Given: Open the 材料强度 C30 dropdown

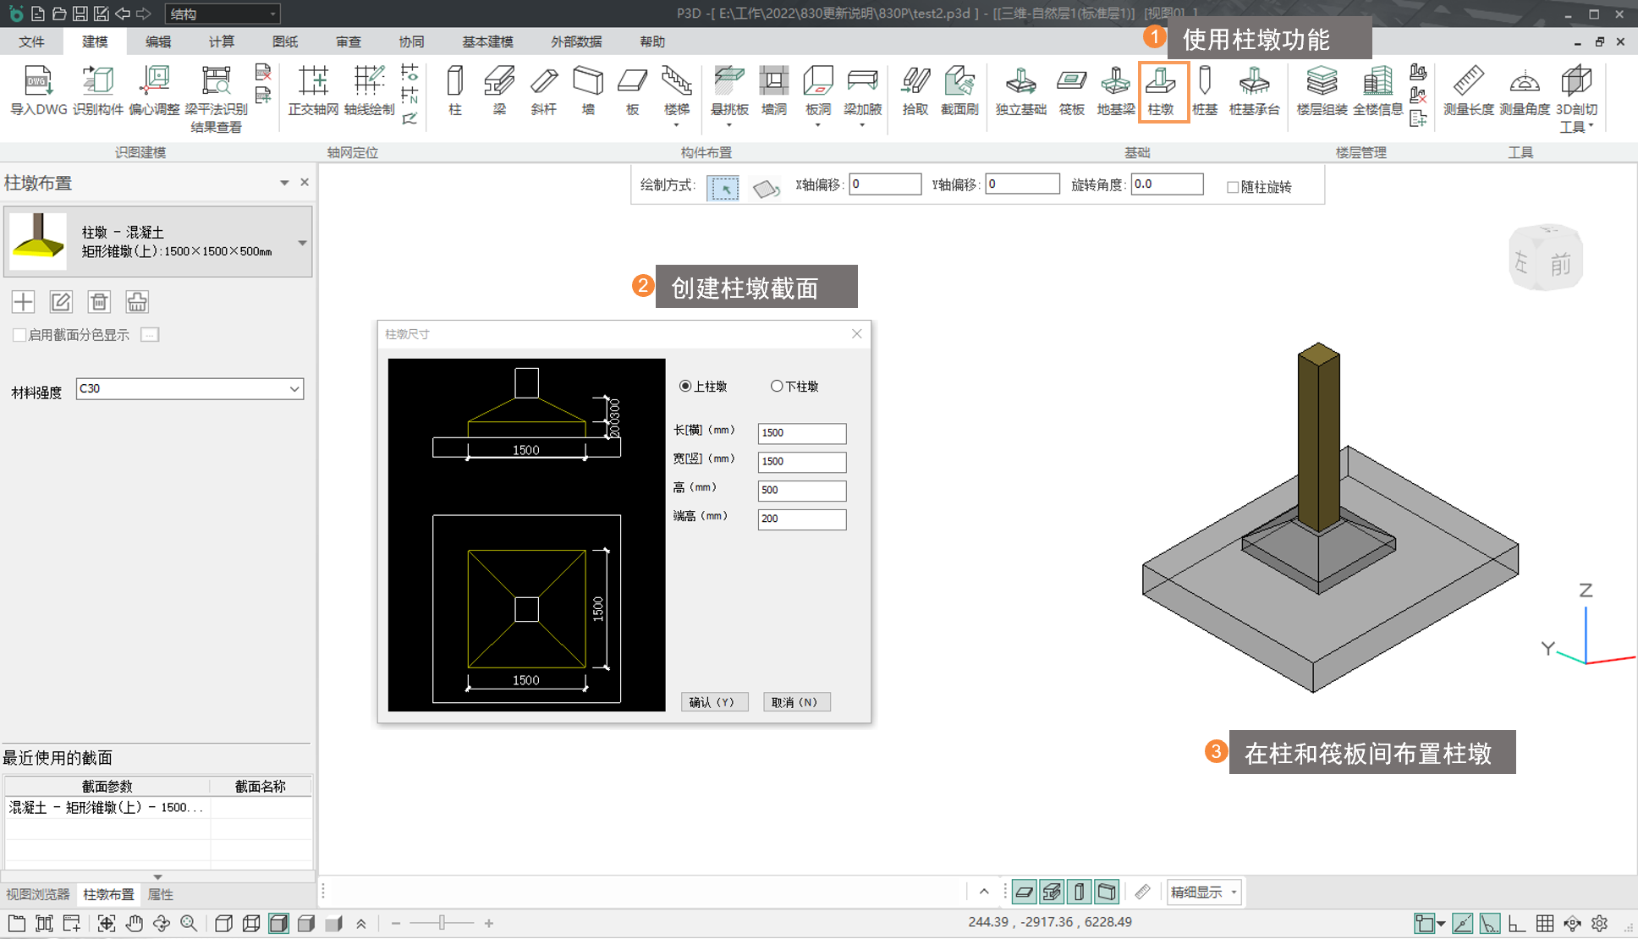Looking at the screenshot, I should click(294, 389).
